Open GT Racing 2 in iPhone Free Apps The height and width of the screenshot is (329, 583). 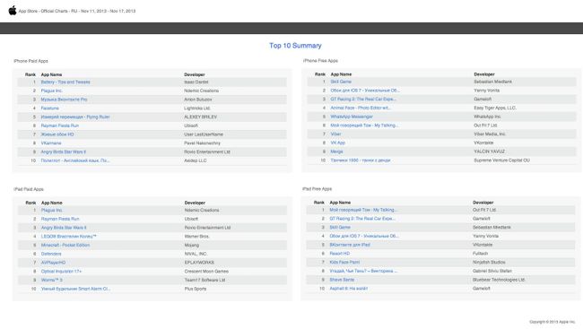363,100
